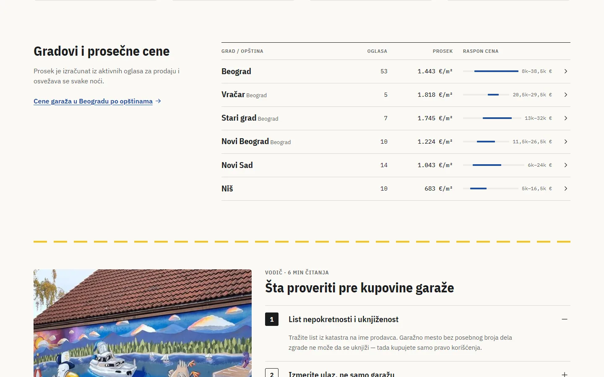
Task: Click the RASPON CENA column header
Action: (x=481, y=51)
